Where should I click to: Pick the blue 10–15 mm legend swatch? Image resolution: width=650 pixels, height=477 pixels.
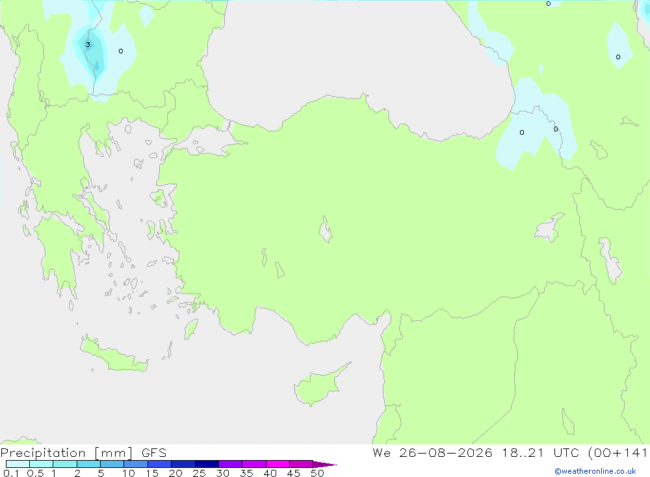136,464
